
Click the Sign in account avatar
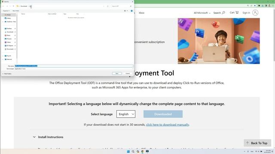pyautogui.click(x=255, y=12)
